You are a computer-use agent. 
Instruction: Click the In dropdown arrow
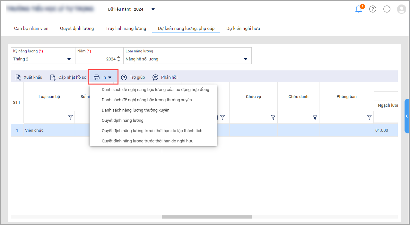click(110, 77)
